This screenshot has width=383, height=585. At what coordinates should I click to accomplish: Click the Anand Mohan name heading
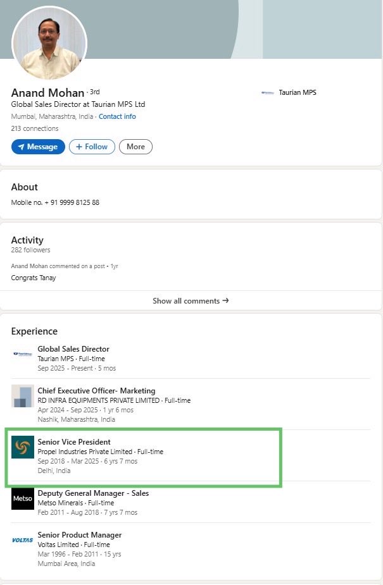click(47, 92)
